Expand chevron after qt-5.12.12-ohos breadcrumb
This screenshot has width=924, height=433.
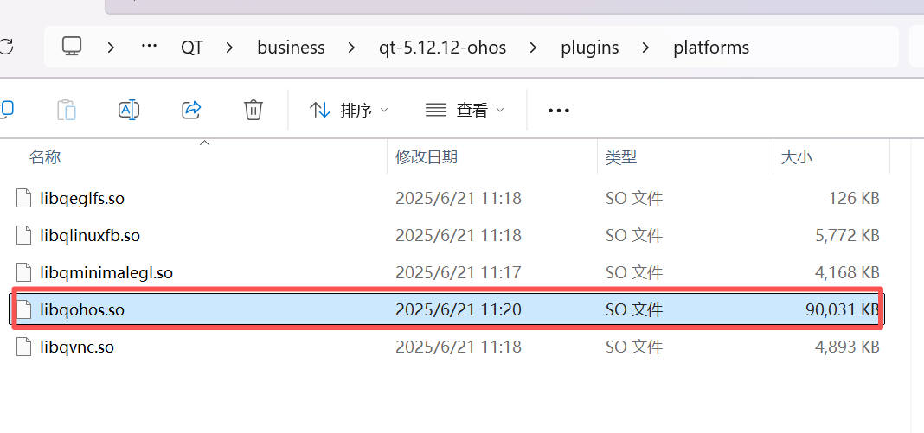[x=535, y=48]
